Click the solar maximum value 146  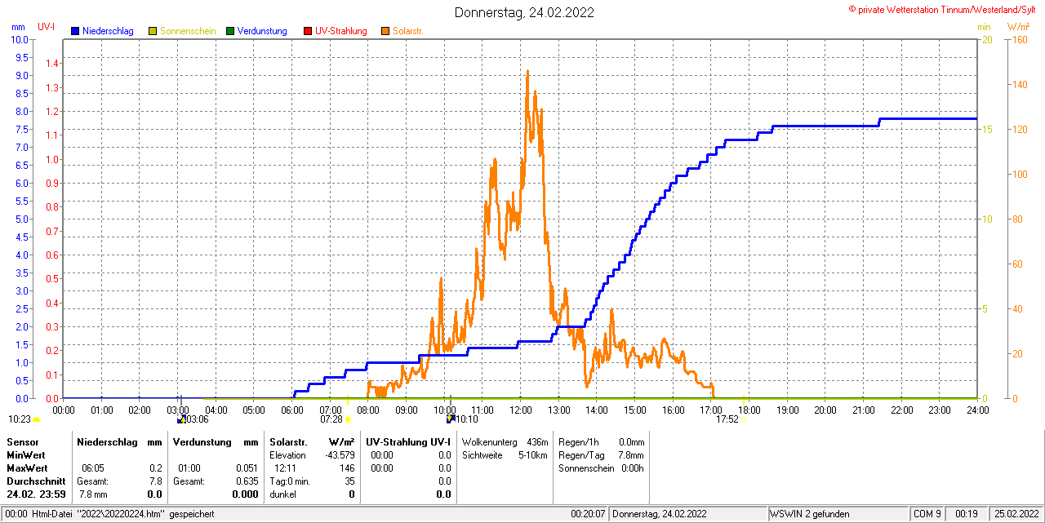click(347, 468)
